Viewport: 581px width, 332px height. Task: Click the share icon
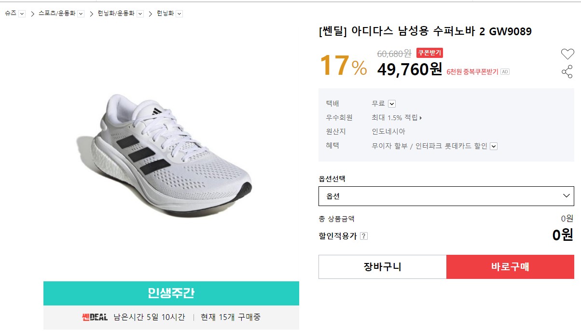pyautogui.click(x=567, y=72)
